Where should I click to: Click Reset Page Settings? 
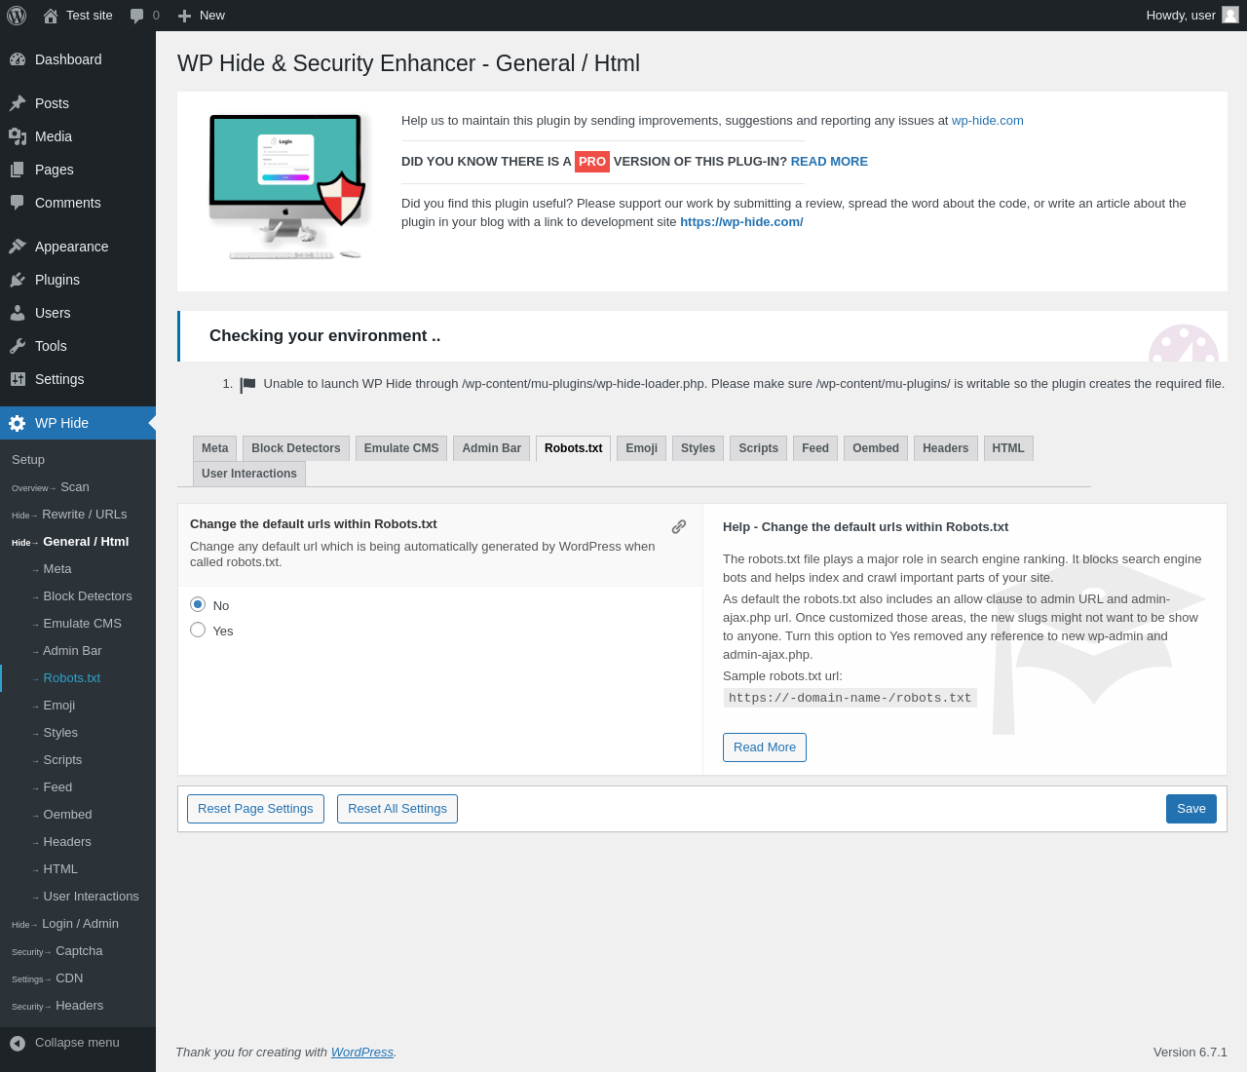pyautogui.click(x=255, y=809)
